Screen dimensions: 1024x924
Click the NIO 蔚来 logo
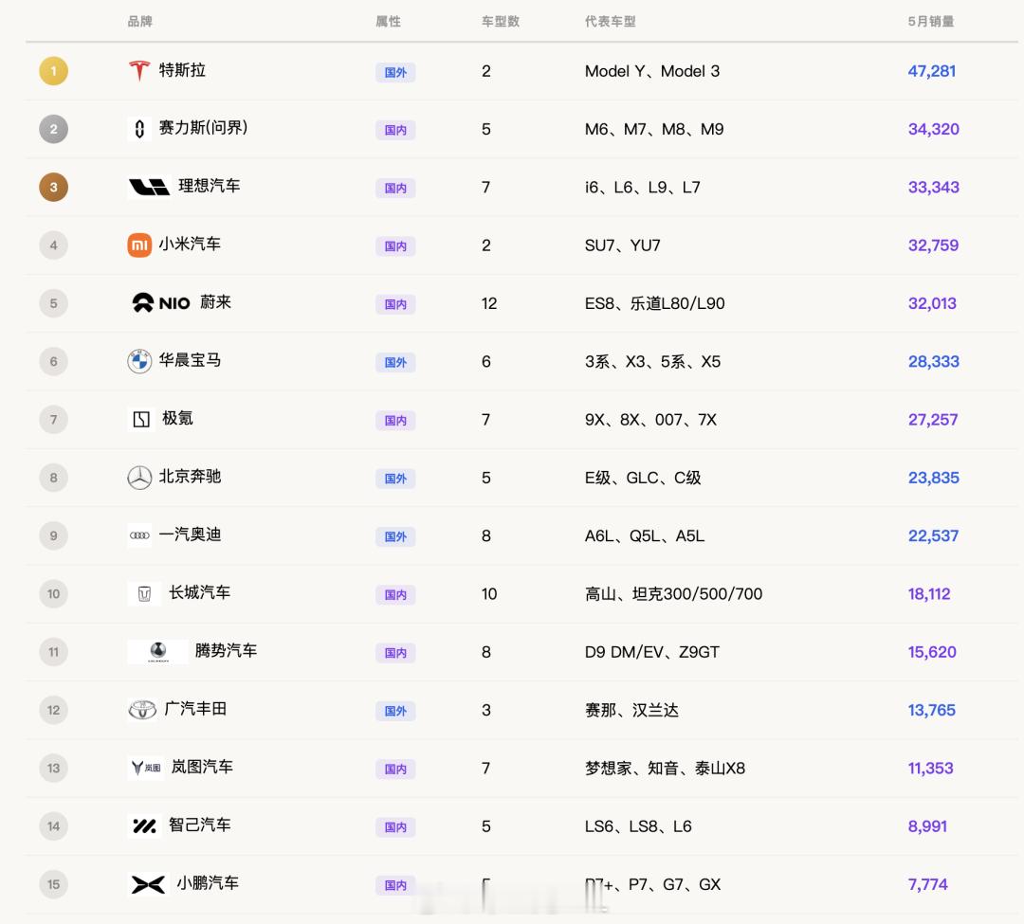click(x=160, y=302)
